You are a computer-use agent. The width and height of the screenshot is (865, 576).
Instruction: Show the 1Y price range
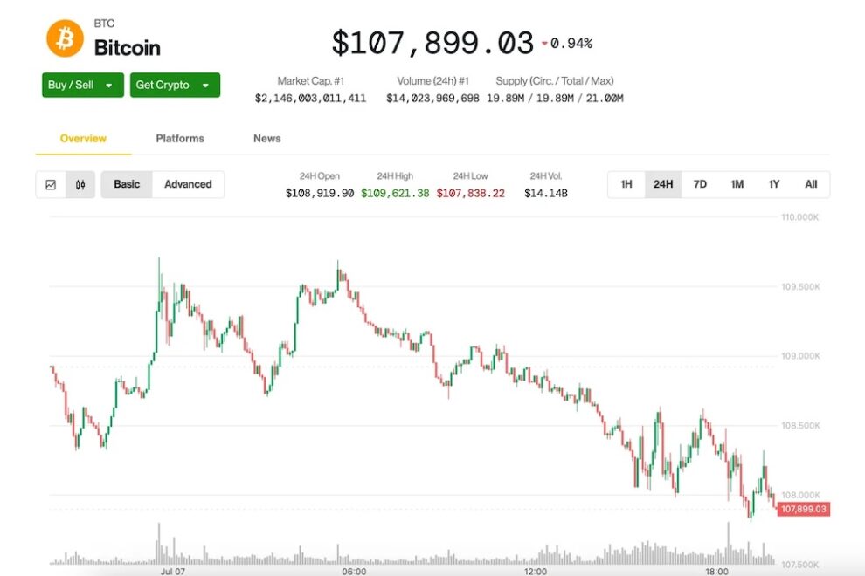pos(774,184)
